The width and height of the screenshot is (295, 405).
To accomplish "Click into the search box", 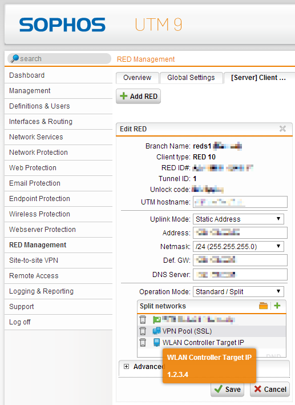I will coord(59,59).
